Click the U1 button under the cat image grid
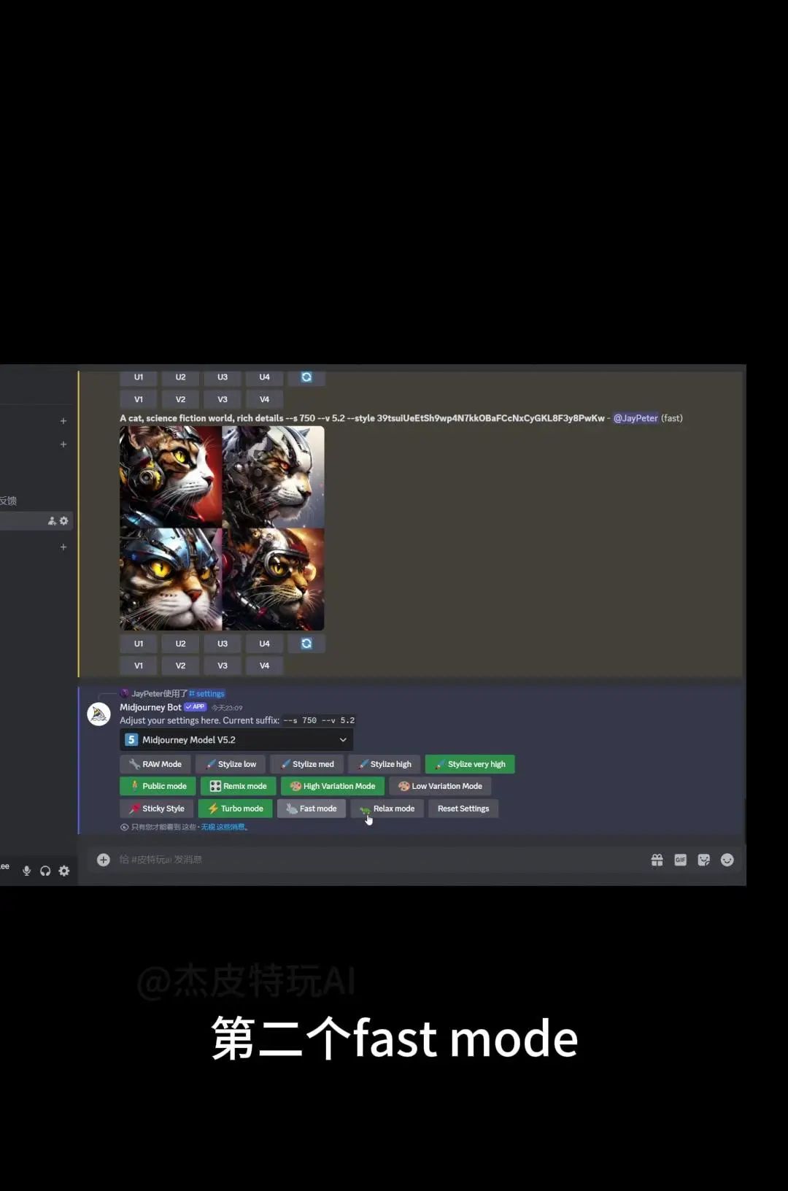 tap(139, 644)
